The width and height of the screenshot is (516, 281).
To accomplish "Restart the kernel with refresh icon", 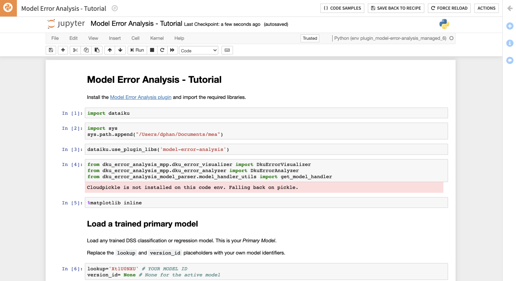I will [162, 50].
